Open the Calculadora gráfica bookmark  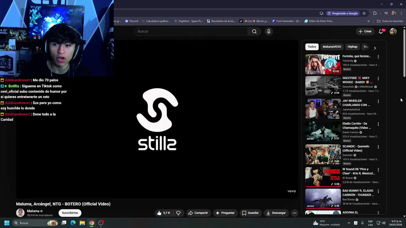coord(156,21)
